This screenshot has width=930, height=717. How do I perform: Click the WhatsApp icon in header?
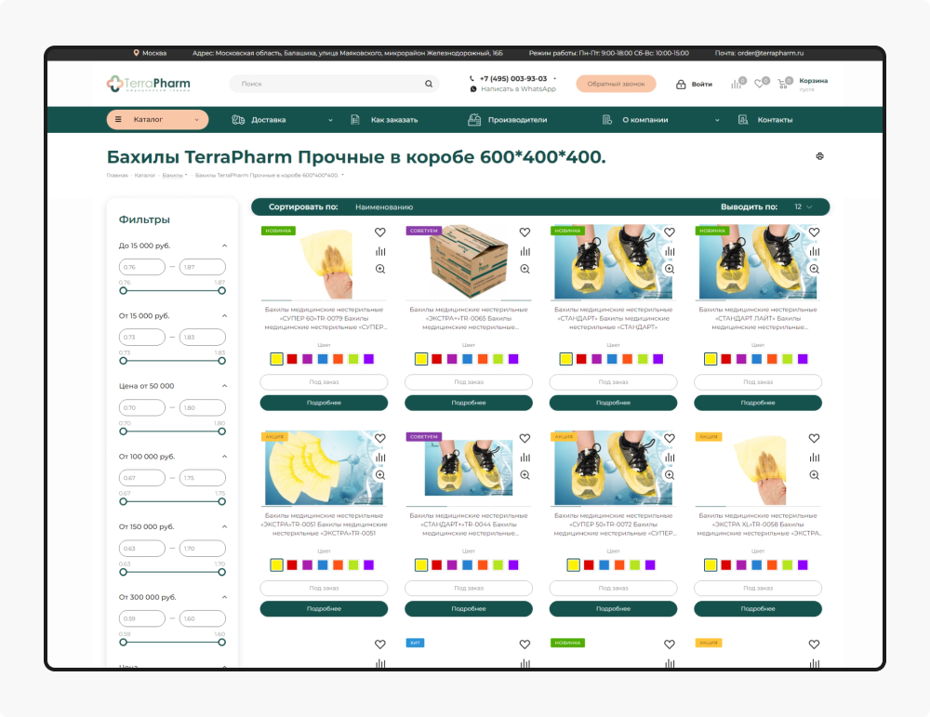point(473,89)
